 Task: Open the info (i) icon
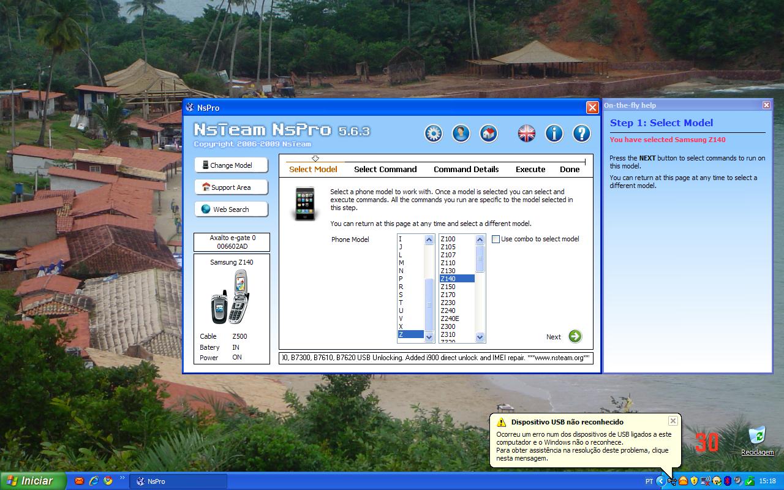554,134
